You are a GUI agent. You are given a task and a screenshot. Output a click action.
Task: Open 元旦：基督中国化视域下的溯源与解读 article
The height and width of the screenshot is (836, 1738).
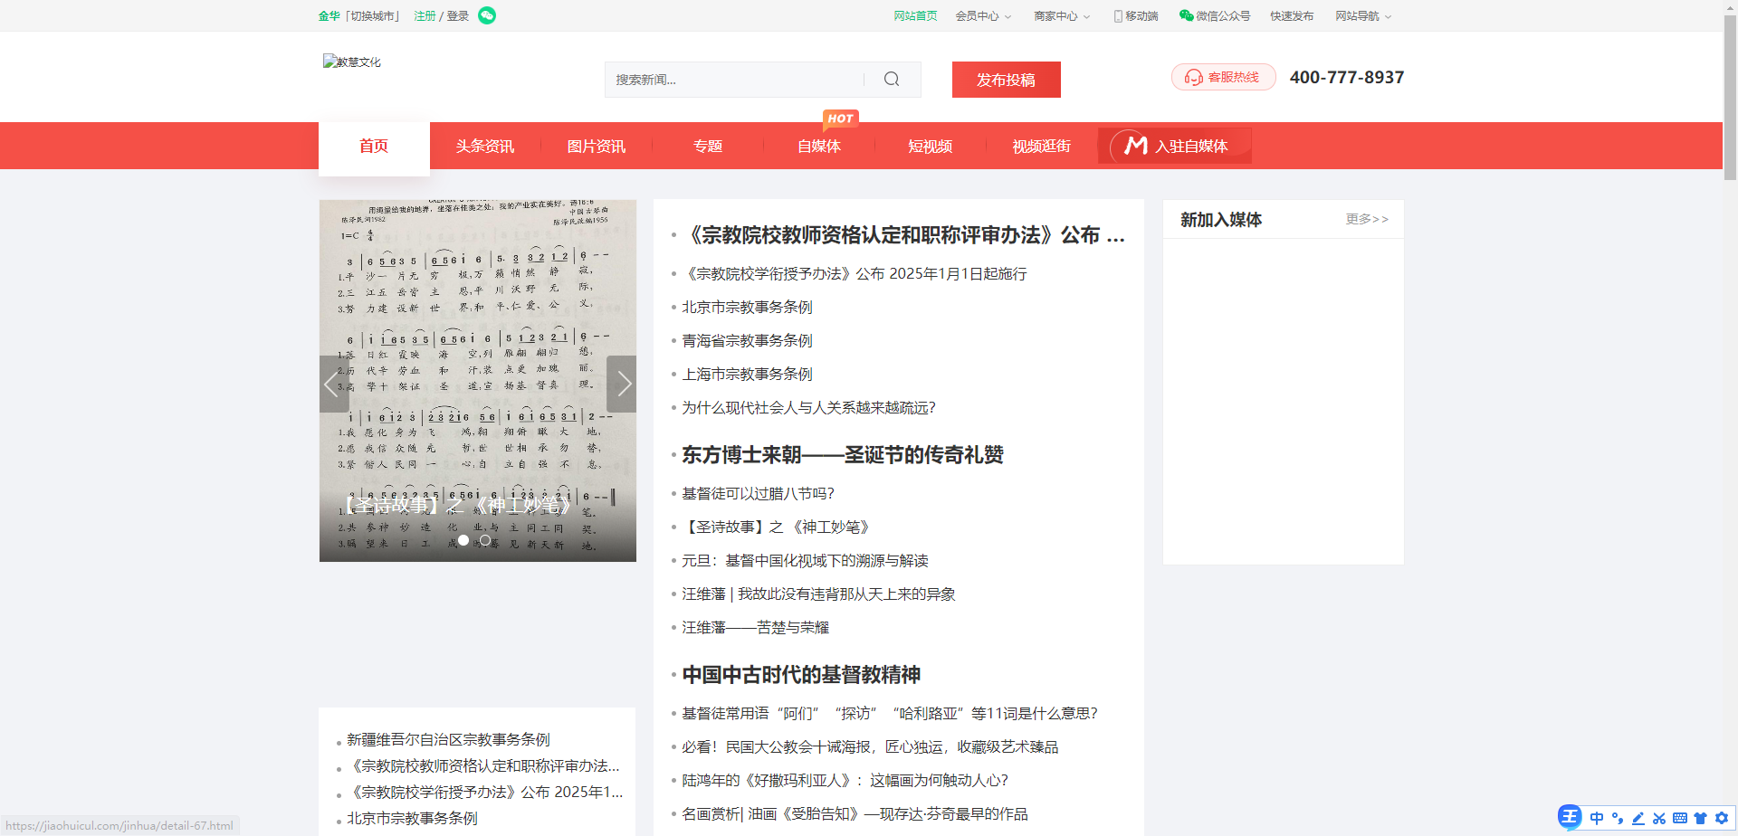point(806,560)
